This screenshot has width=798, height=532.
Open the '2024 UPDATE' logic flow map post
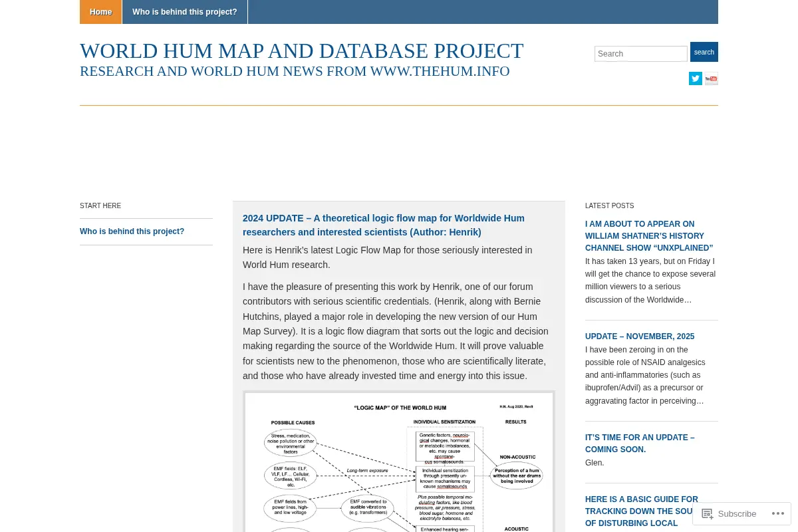point(384,225)
